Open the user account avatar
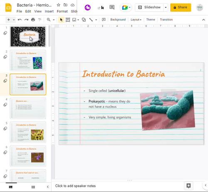208x192 pixels. click(200, 7)
